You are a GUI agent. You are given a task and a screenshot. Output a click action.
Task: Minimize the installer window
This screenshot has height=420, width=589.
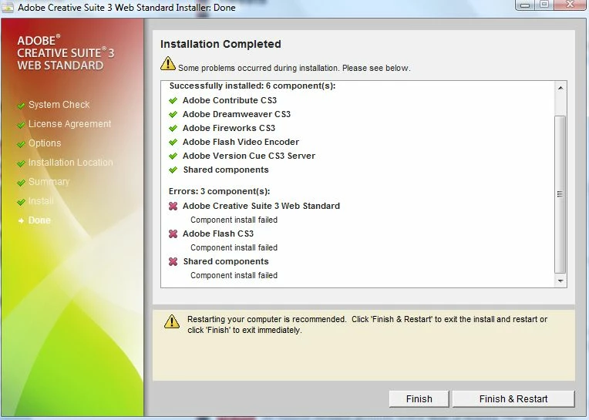525,5
